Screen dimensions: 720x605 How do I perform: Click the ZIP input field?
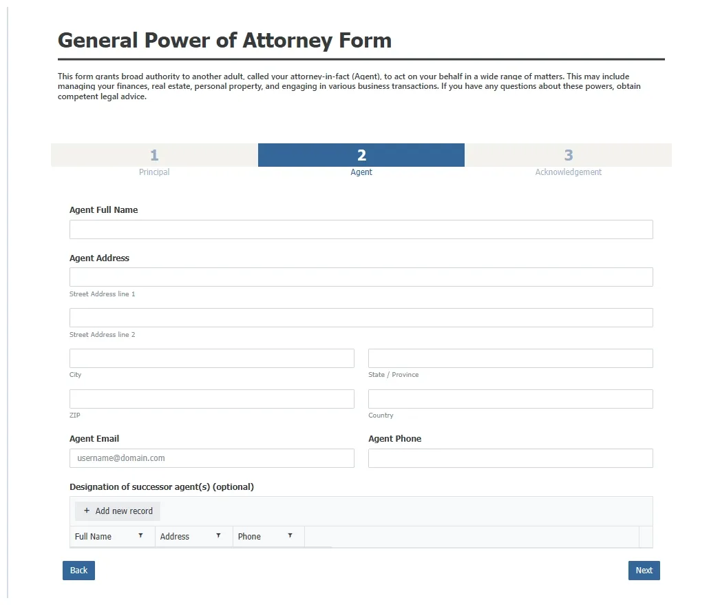[211, 398]
